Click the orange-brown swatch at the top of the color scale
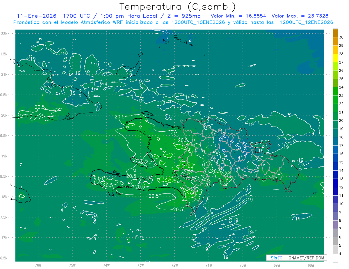This screenshot has height=269, width=349. (x=336, y=33)
